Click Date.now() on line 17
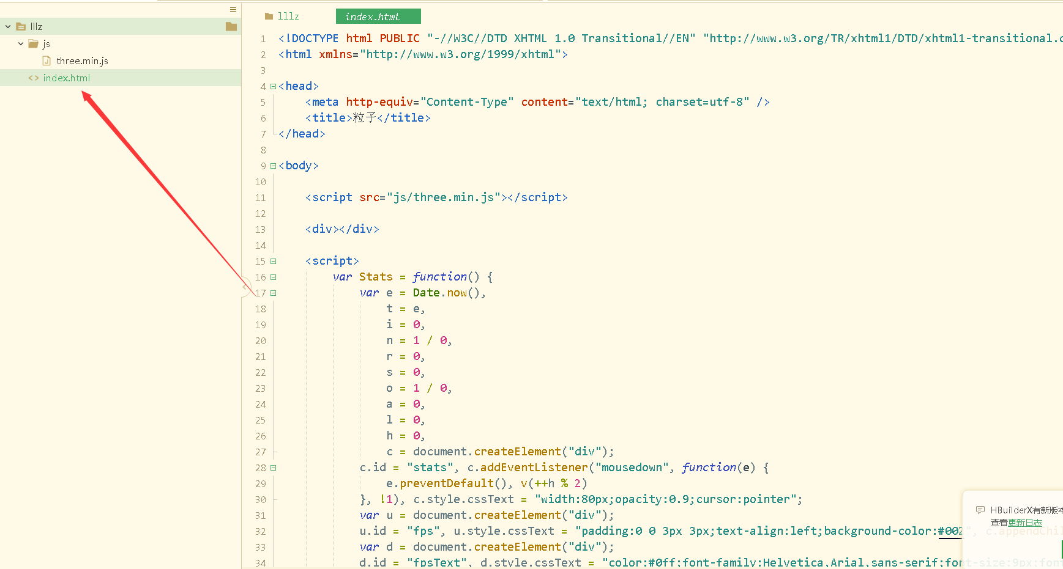Image resolution: width=1063 pixels, height=569 pixels. pyautogui.click(x=447, y=293)
